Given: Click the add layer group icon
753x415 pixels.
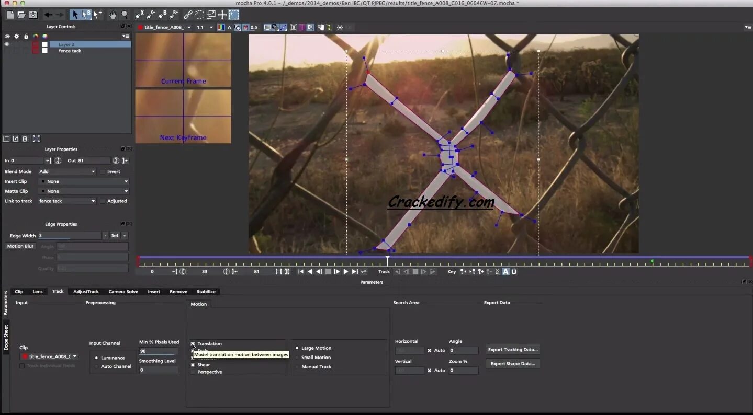Looking at the screenshot, I should pos(6,139).
